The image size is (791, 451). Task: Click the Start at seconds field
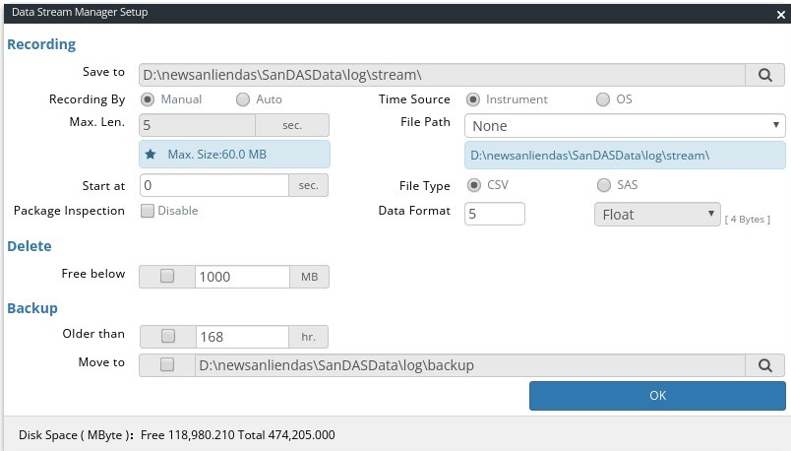point(214,185)
